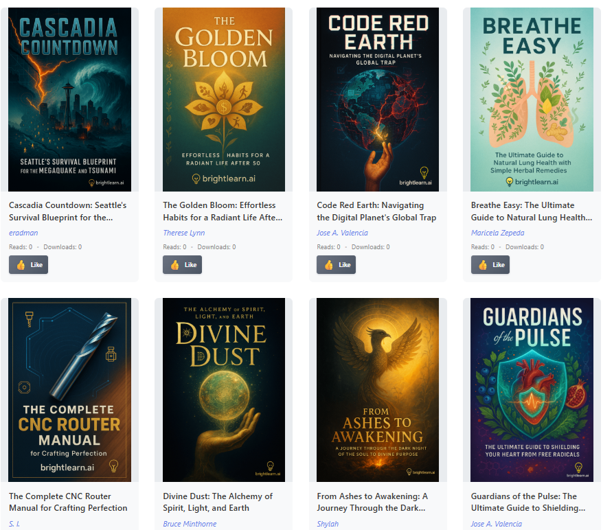
Task: Select the Code Red Earth cover
Action: (x=377, y=100)
